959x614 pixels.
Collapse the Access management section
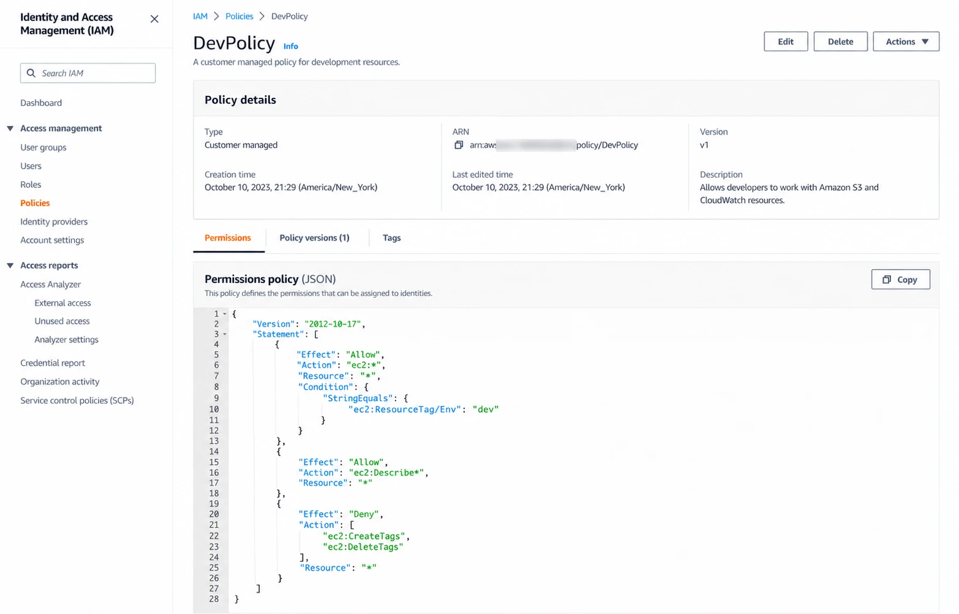[x=10, y=128]
